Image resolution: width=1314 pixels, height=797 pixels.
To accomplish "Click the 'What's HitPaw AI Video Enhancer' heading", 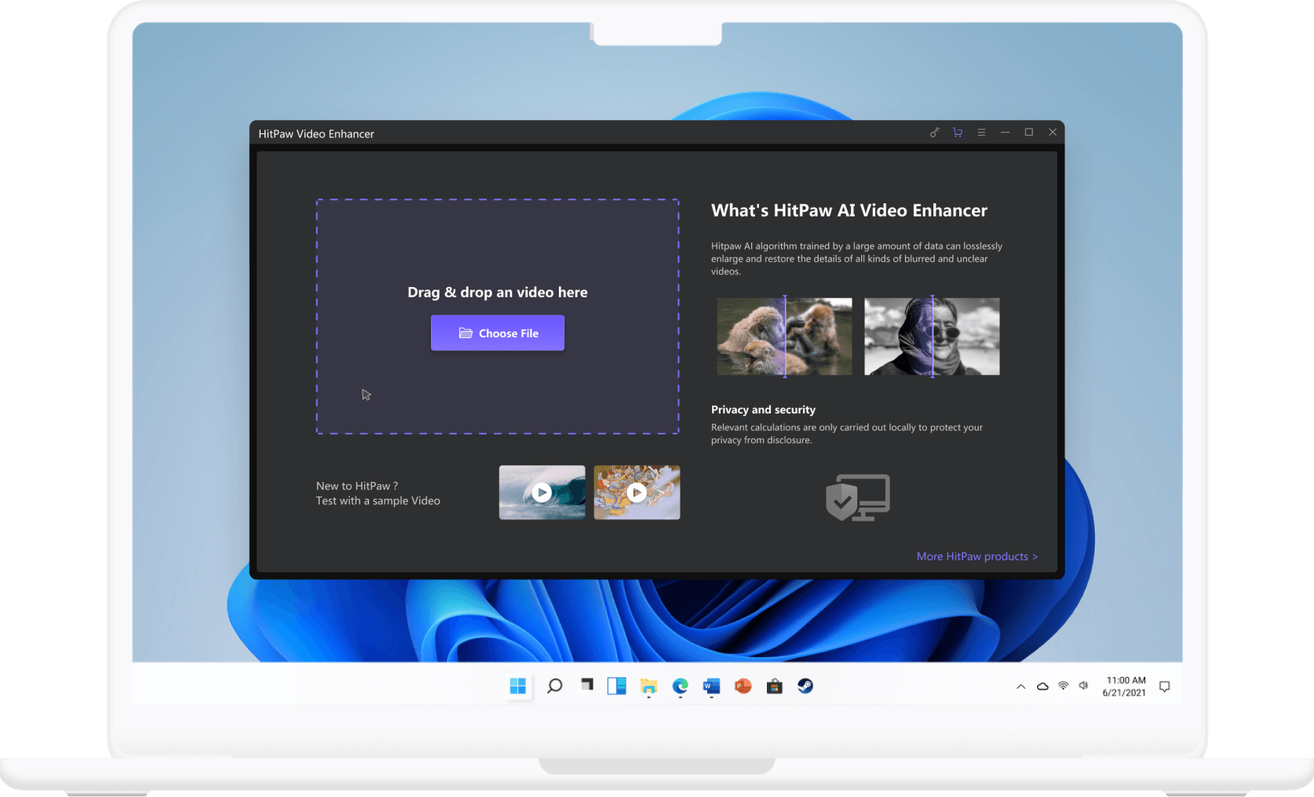I will (x=849, y=210).
